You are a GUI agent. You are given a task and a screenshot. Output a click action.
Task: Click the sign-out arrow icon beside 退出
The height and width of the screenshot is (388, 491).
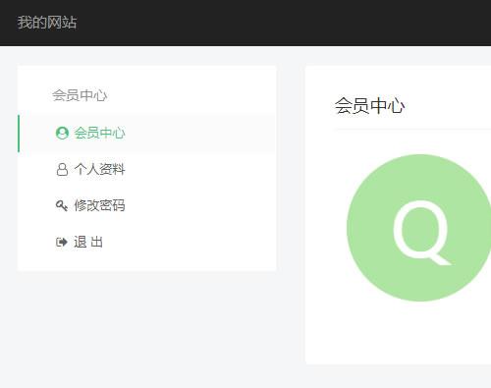(x=62, y=242)
